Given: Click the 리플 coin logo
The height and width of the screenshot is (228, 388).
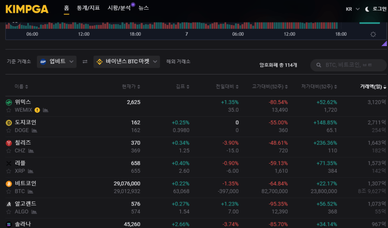Looking at the screenshot, I should tap(9, 163).
